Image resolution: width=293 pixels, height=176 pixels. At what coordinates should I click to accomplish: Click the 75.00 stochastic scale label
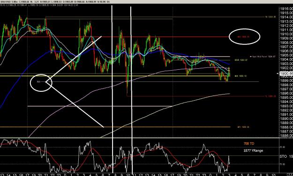(x=282, y=164)
